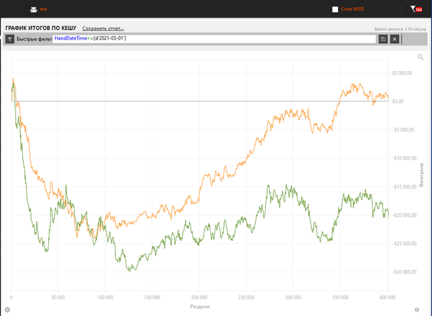The height and width of the screenshot is (316, 432).
Task: Click the 50 000 hands axis label
Action: click(x=58, y=297)
